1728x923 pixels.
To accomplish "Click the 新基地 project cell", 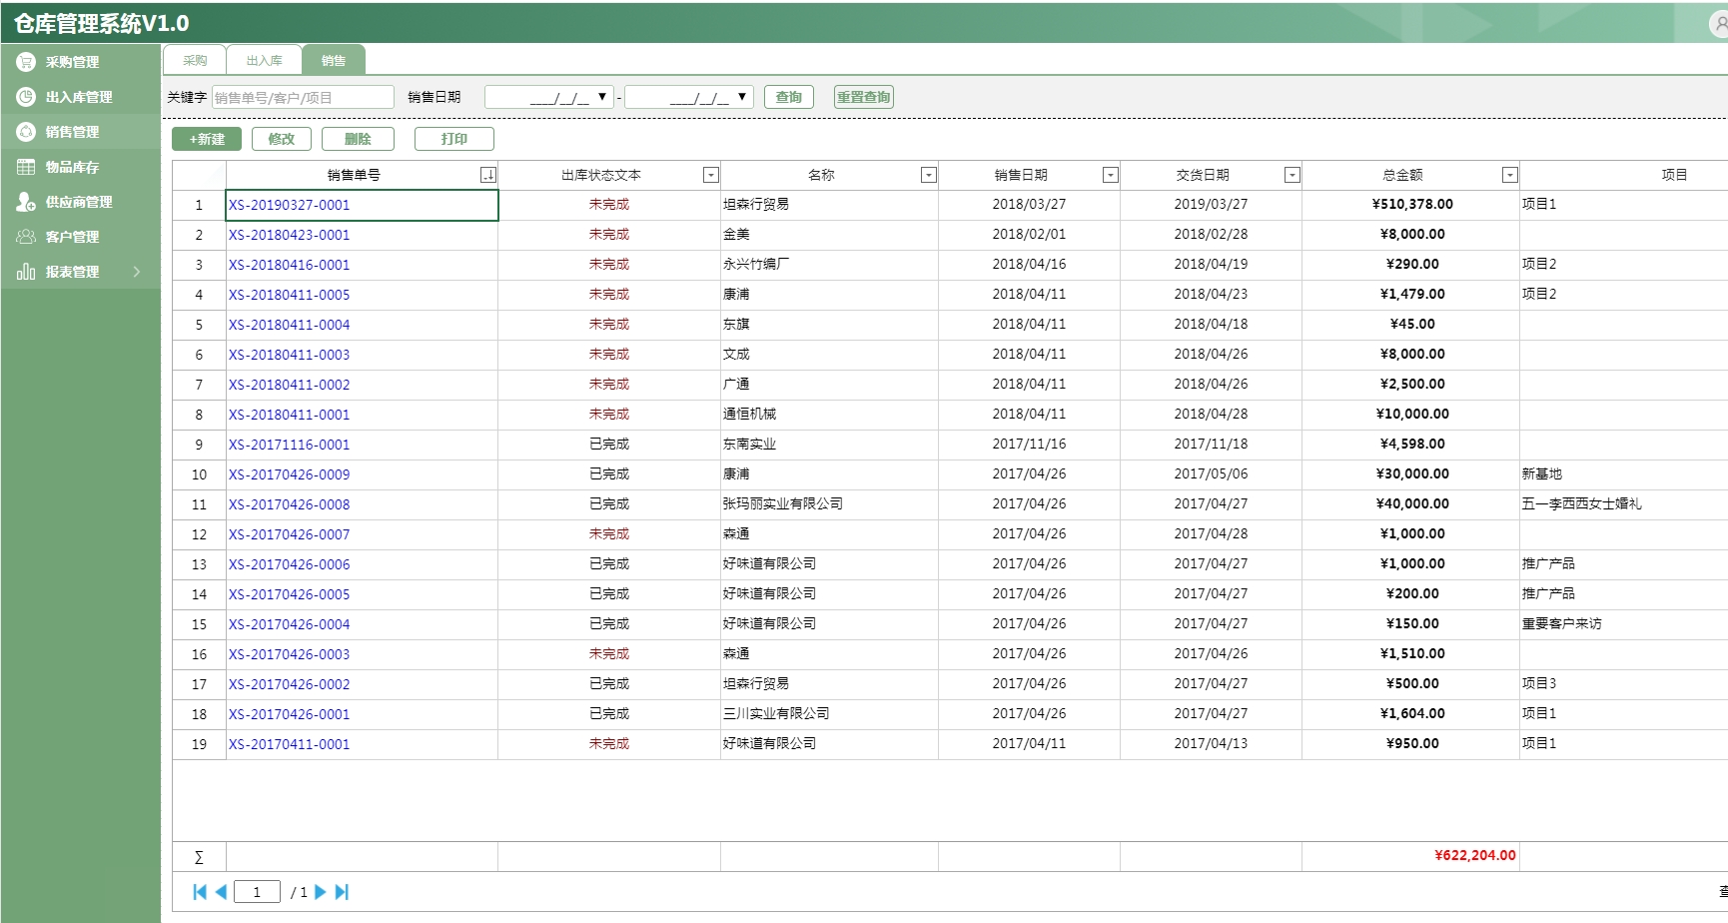I will click(x=1623, y=474).
